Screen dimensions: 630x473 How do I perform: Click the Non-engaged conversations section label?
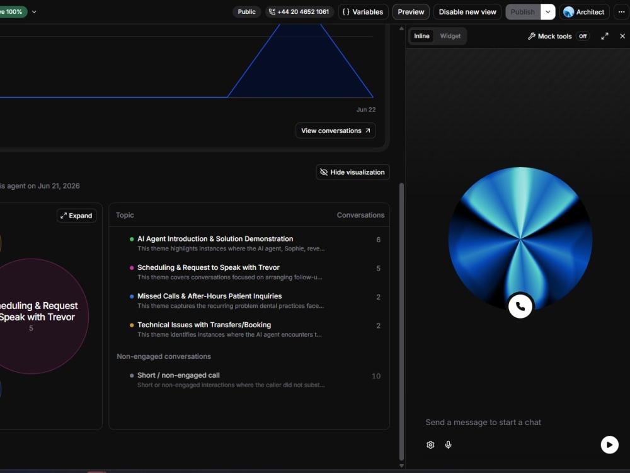[164, 356]
